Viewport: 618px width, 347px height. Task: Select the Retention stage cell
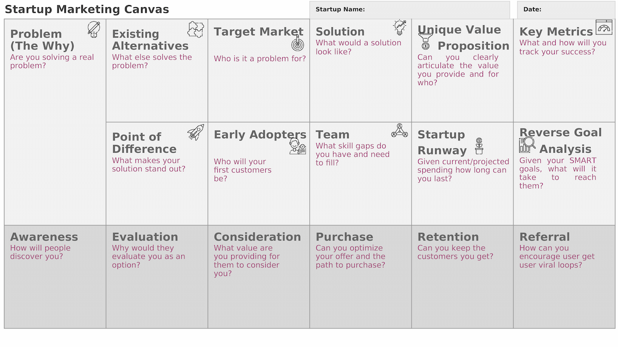pos(462,277)
